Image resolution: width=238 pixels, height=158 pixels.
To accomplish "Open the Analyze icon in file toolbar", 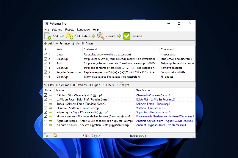I will [117, 85].
